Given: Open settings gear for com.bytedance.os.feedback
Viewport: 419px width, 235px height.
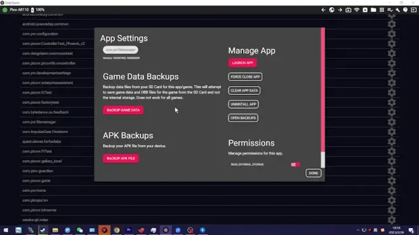Looking at the screenshot, I should pos(392,112).
